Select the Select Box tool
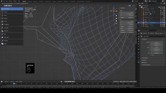This screenshot has height=93, width=166. click(x=12, y=9)
